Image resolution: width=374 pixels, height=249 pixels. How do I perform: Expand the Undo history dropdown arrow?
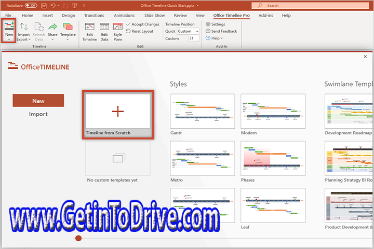tap(58, 6)
